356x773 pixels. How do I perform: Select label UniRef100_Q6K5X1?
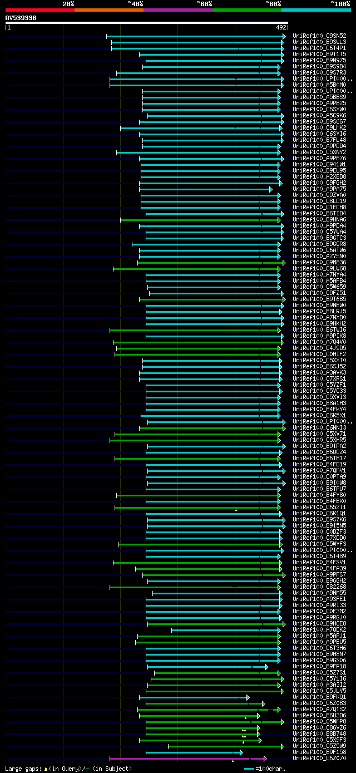pyautogui.click(x=319, y=415)
